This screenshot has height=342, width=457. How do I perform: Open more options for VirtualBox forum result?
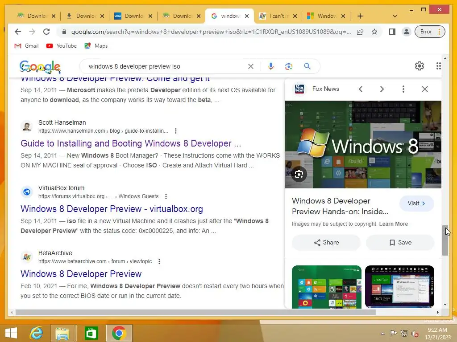166,196
